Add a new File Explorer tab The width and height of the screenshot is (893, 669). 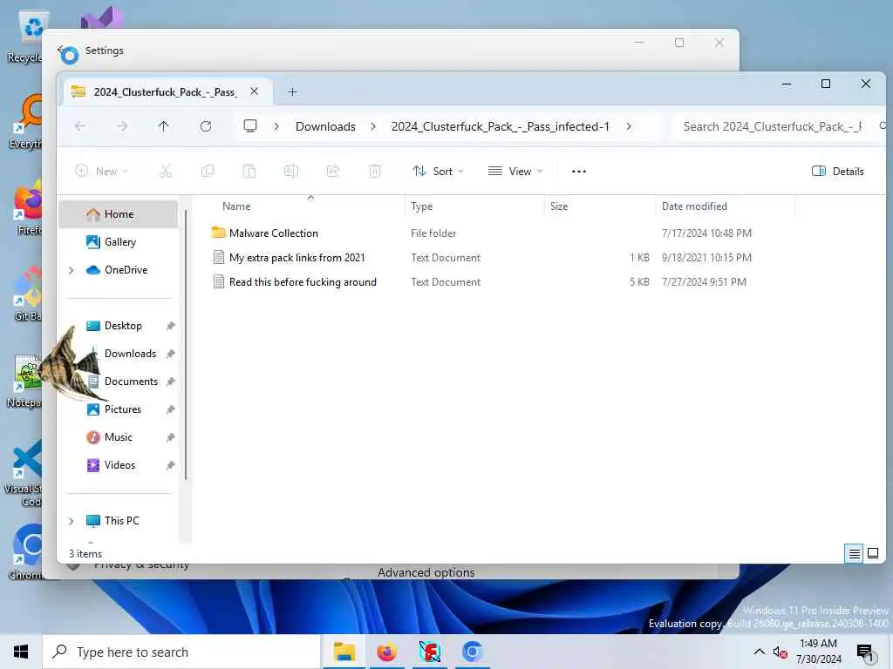point(292,92)
